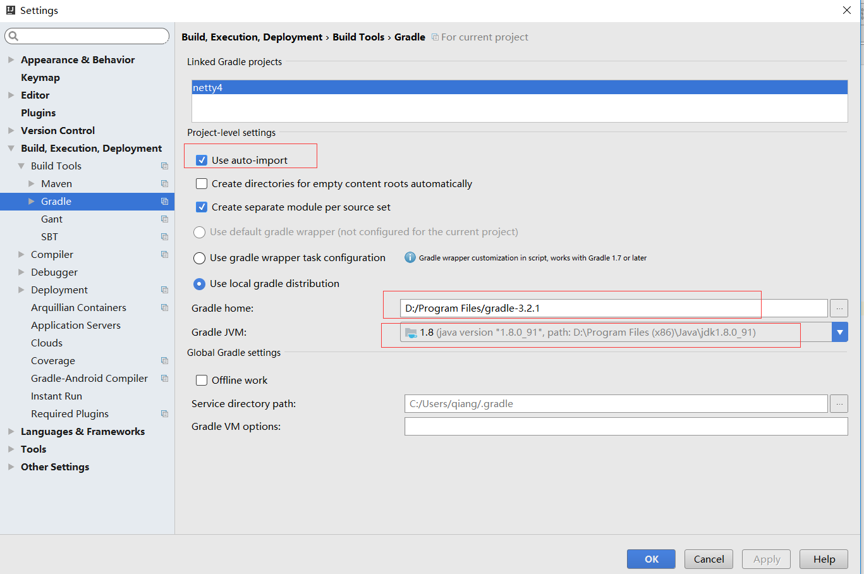864x574 pixels.
Task: Expand the Version Control section arrow
Action: [11, 130]
